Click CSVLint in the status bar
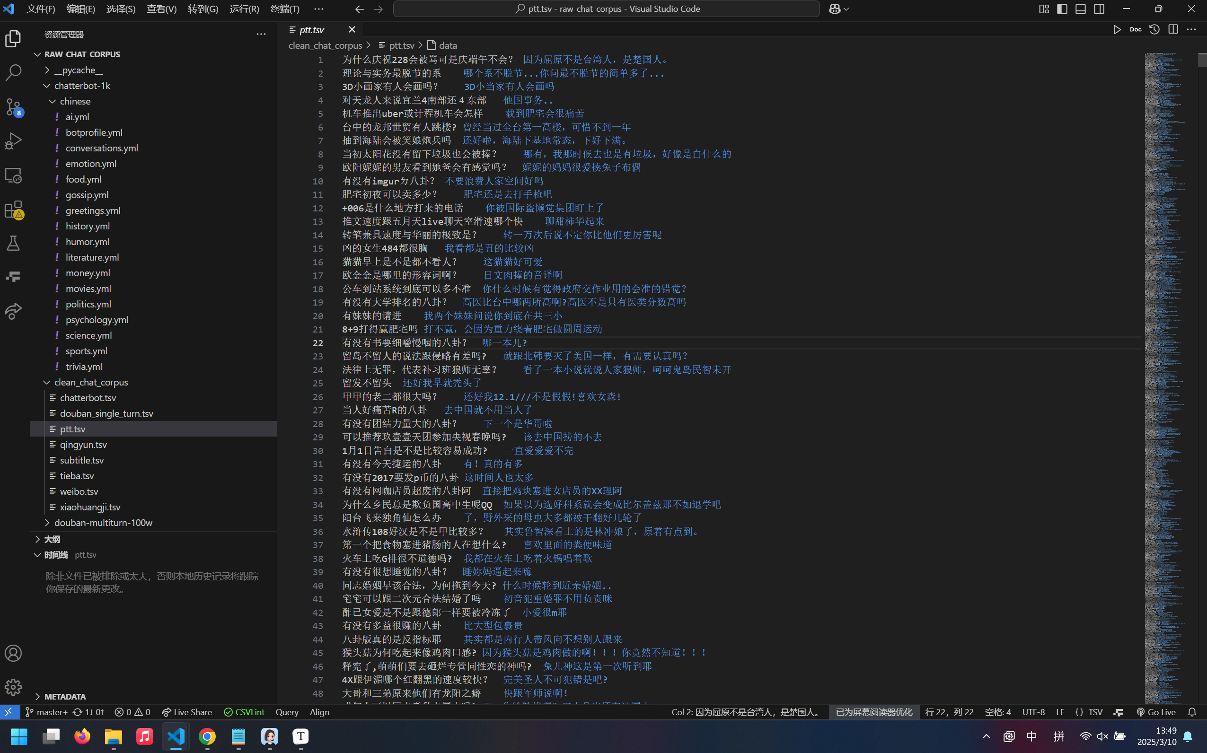Viewport: 1207px width, 753px height. 244,712
